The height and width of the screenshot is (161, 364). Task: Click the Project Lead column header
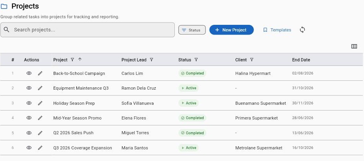click(x=134, y=60)
